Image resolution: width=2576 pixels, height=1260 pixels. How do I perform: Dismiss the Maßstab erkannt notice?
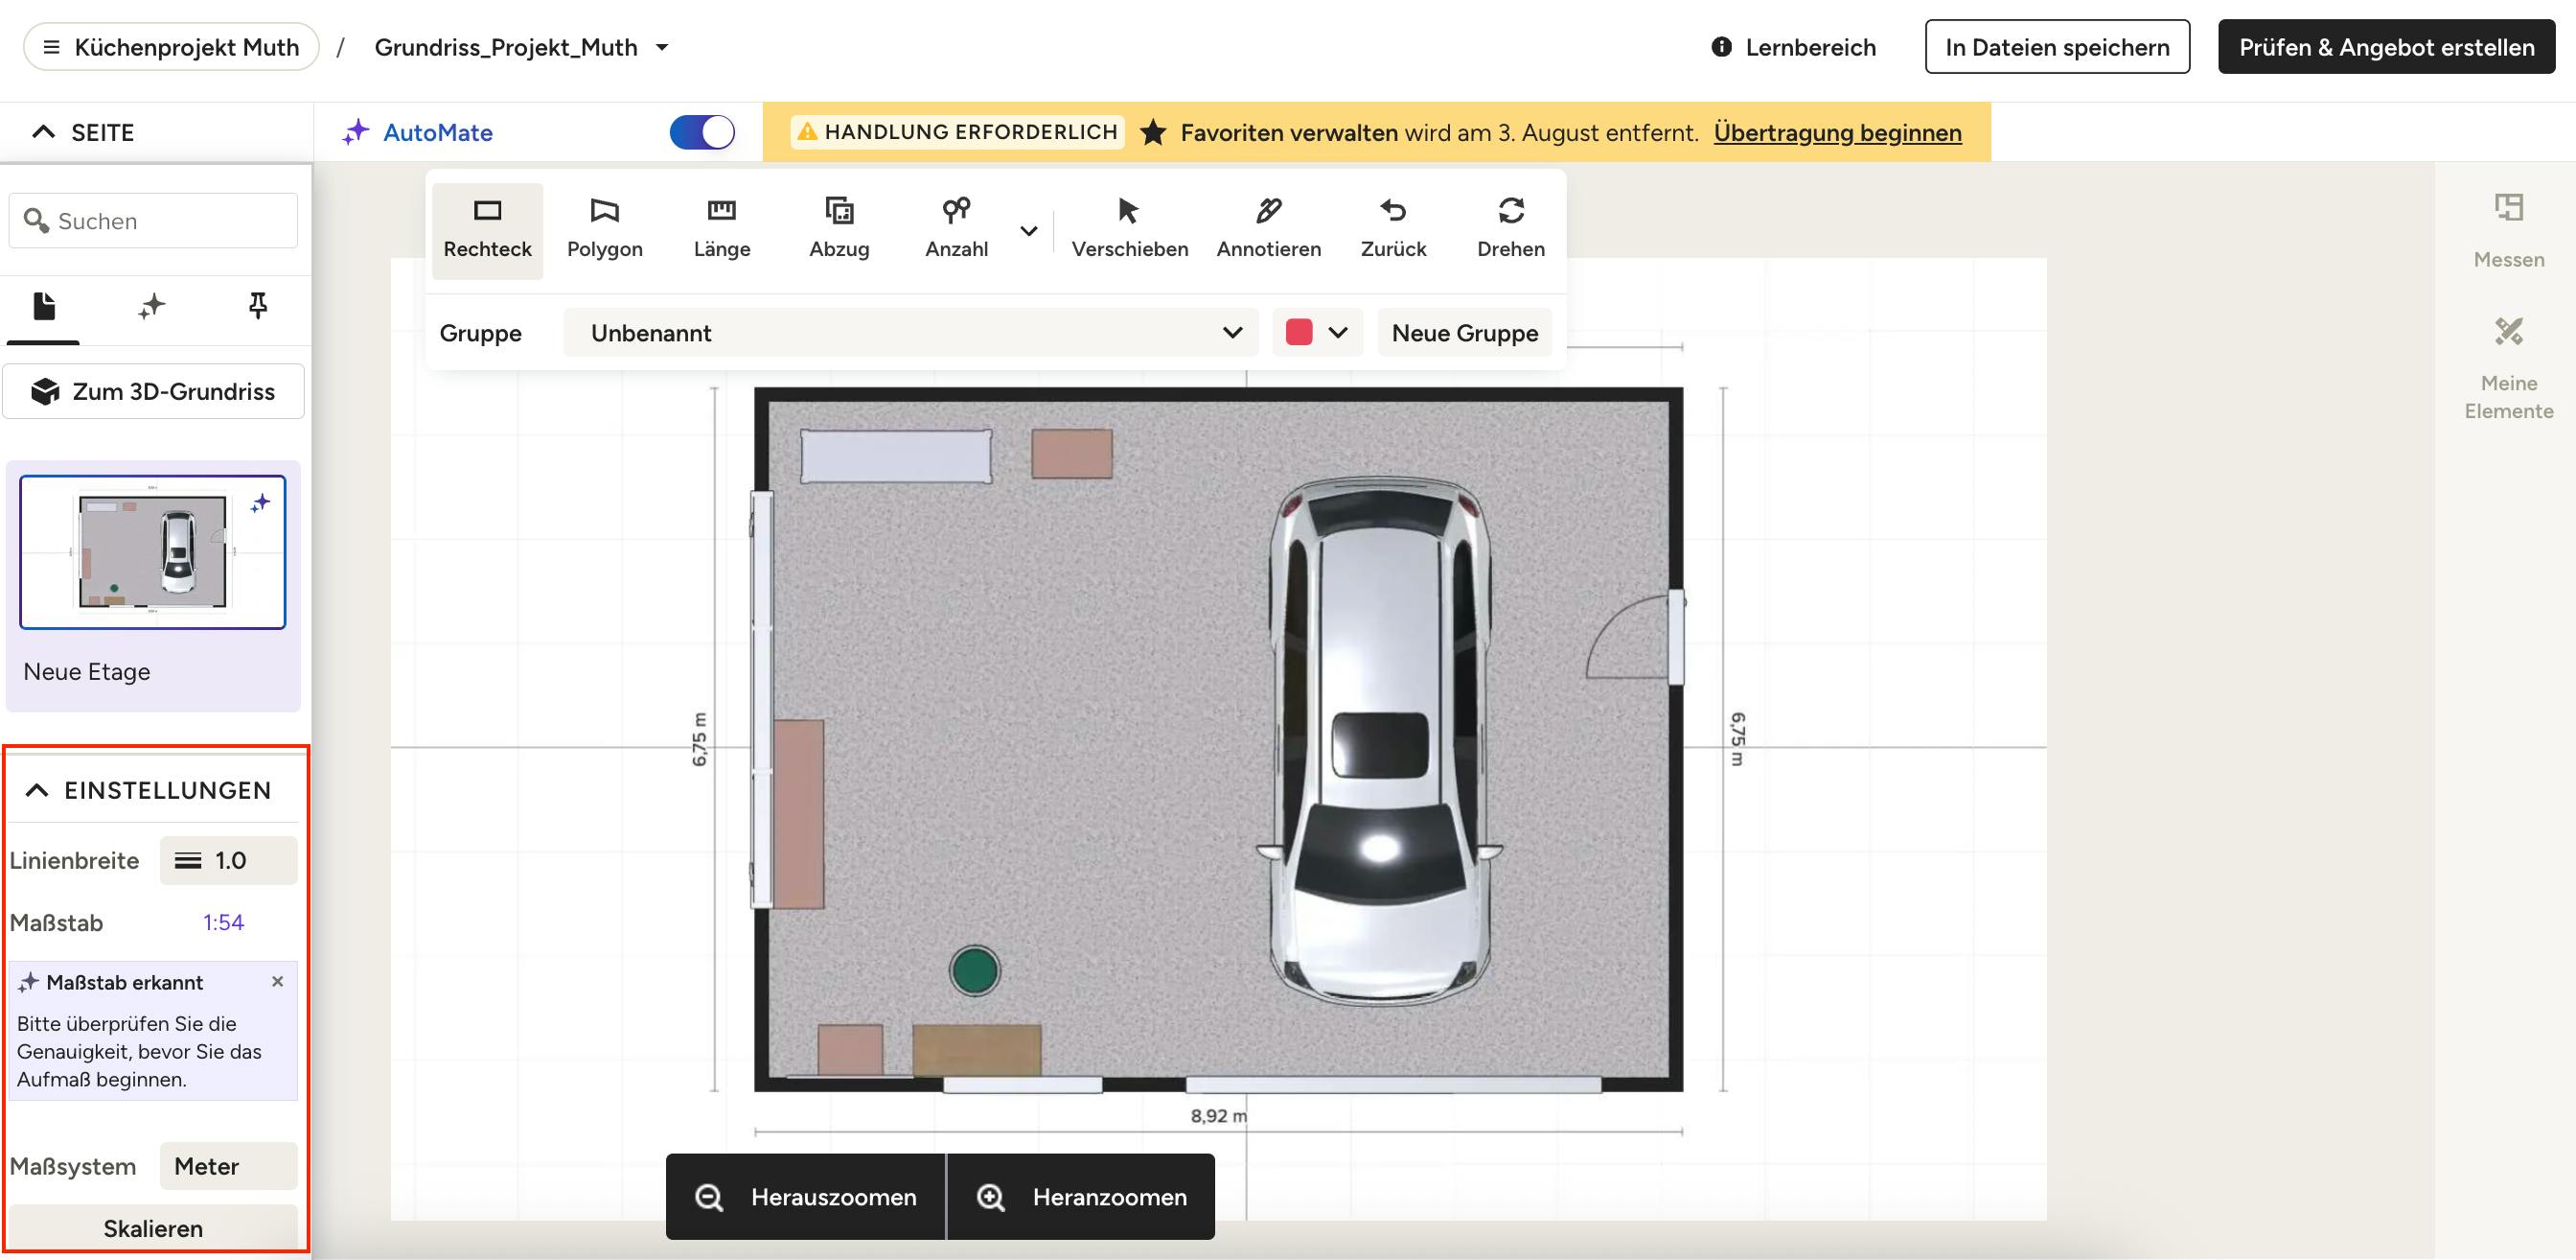[278, 982]
